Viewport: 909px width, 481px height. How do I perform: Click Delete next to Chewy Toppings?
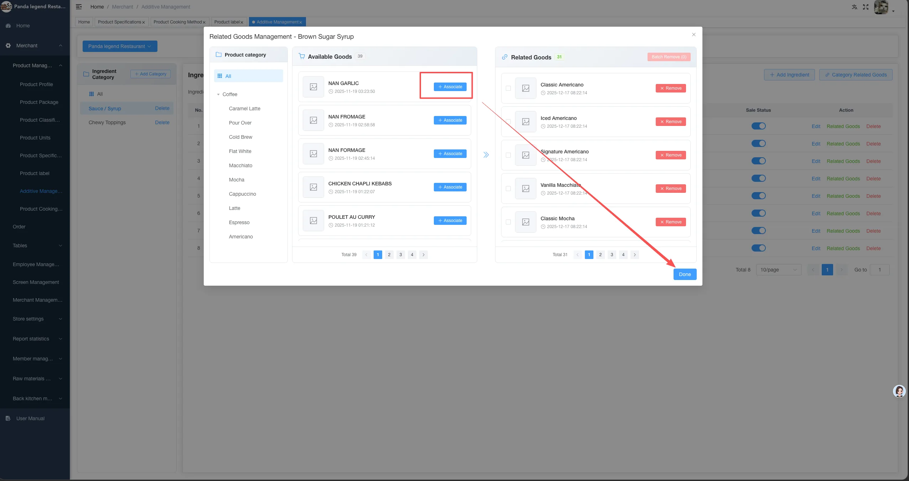(x=162, y=122)
